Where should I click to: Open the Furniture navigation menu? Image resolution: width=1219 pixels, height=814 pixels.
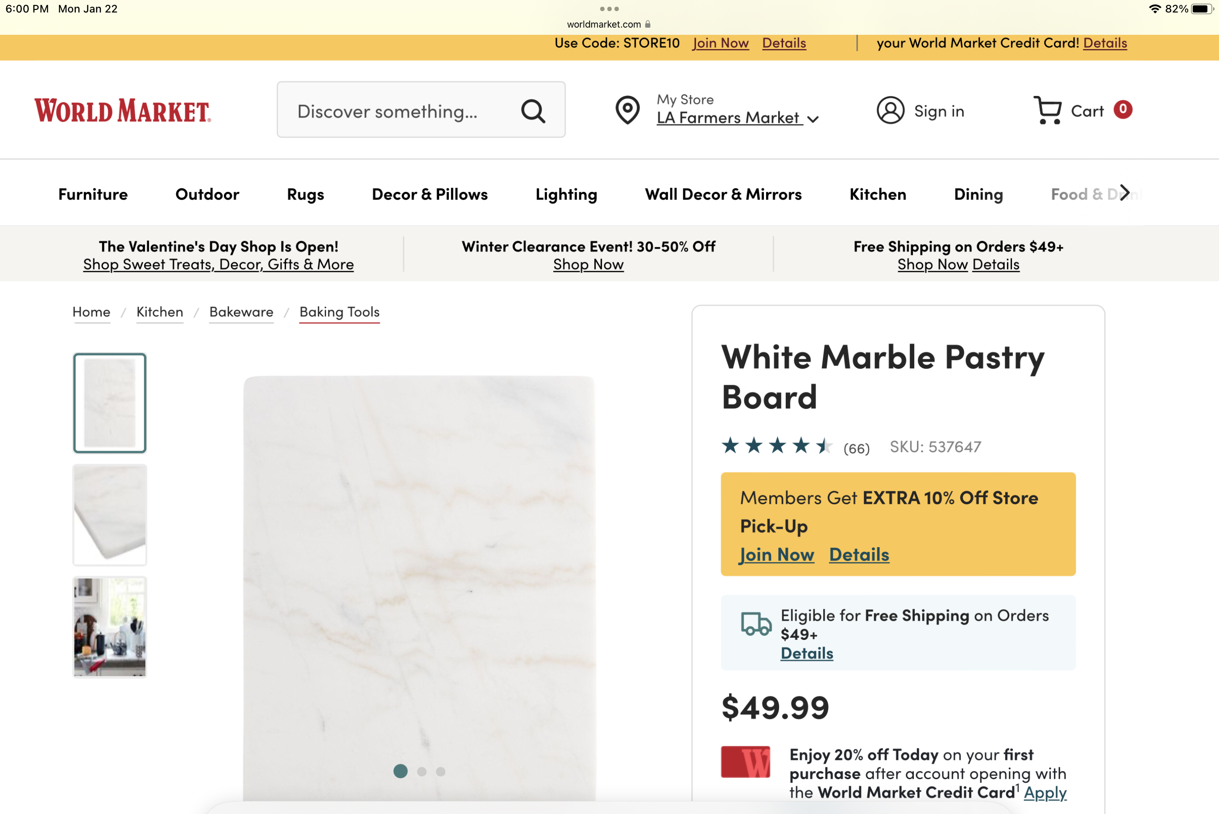(93, 194)
